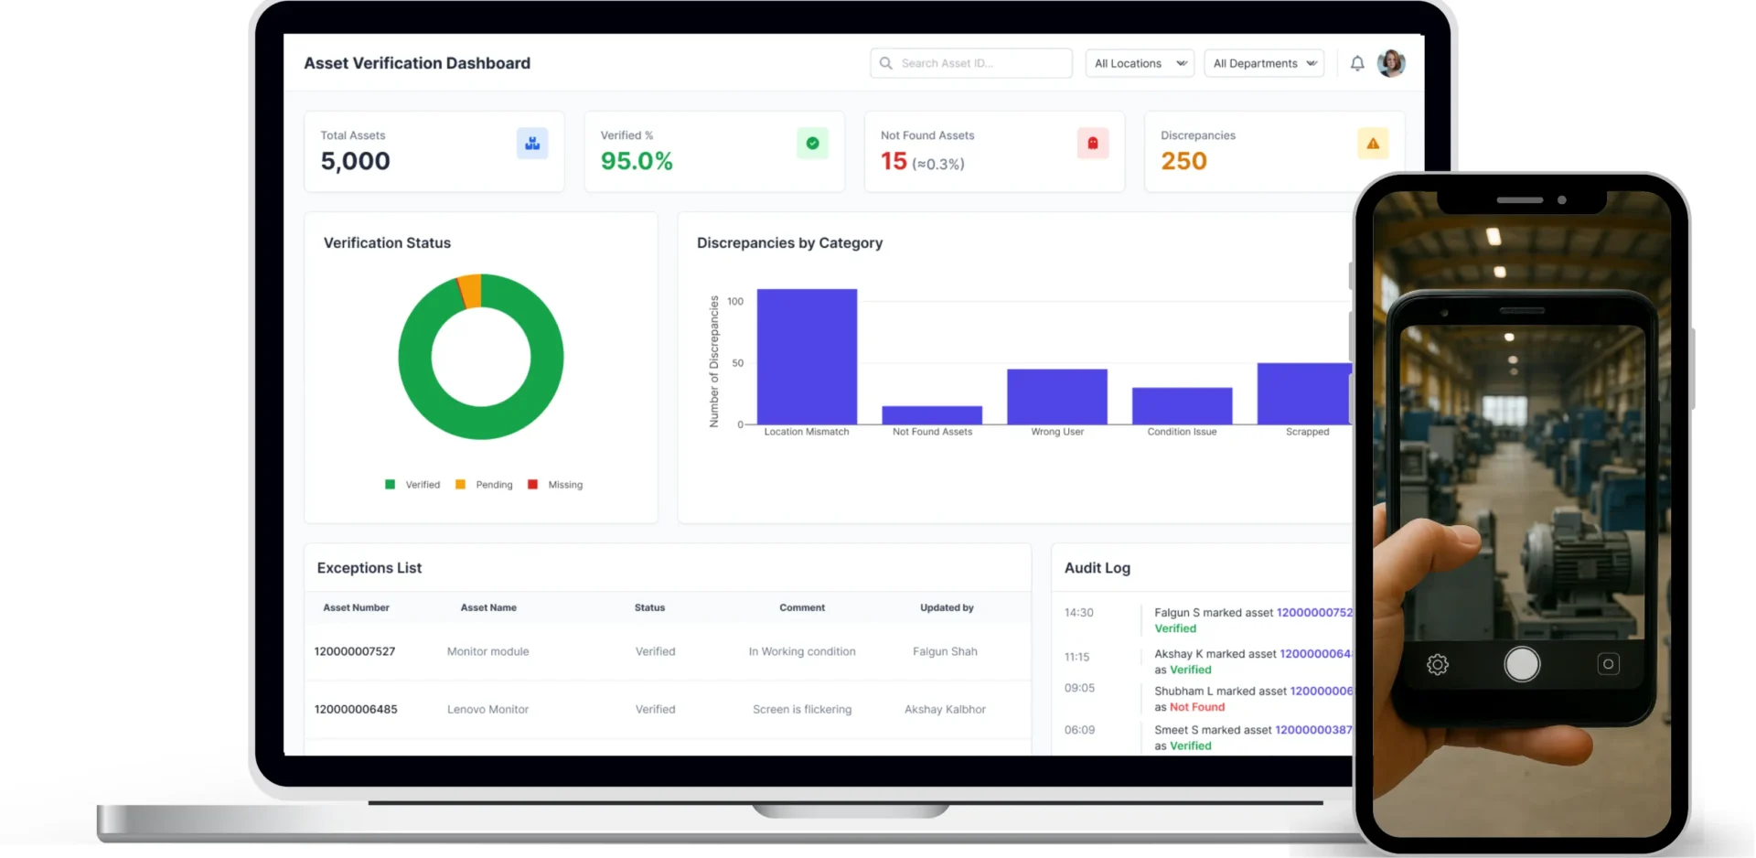Open the profile avatar menu
1756x858 pixels.
pyautogui.click(x=1391, y=63)
